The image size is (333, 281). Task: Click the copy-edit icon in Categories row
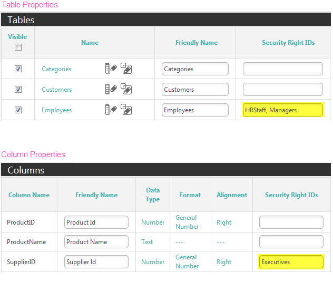(x=126, y=69)
